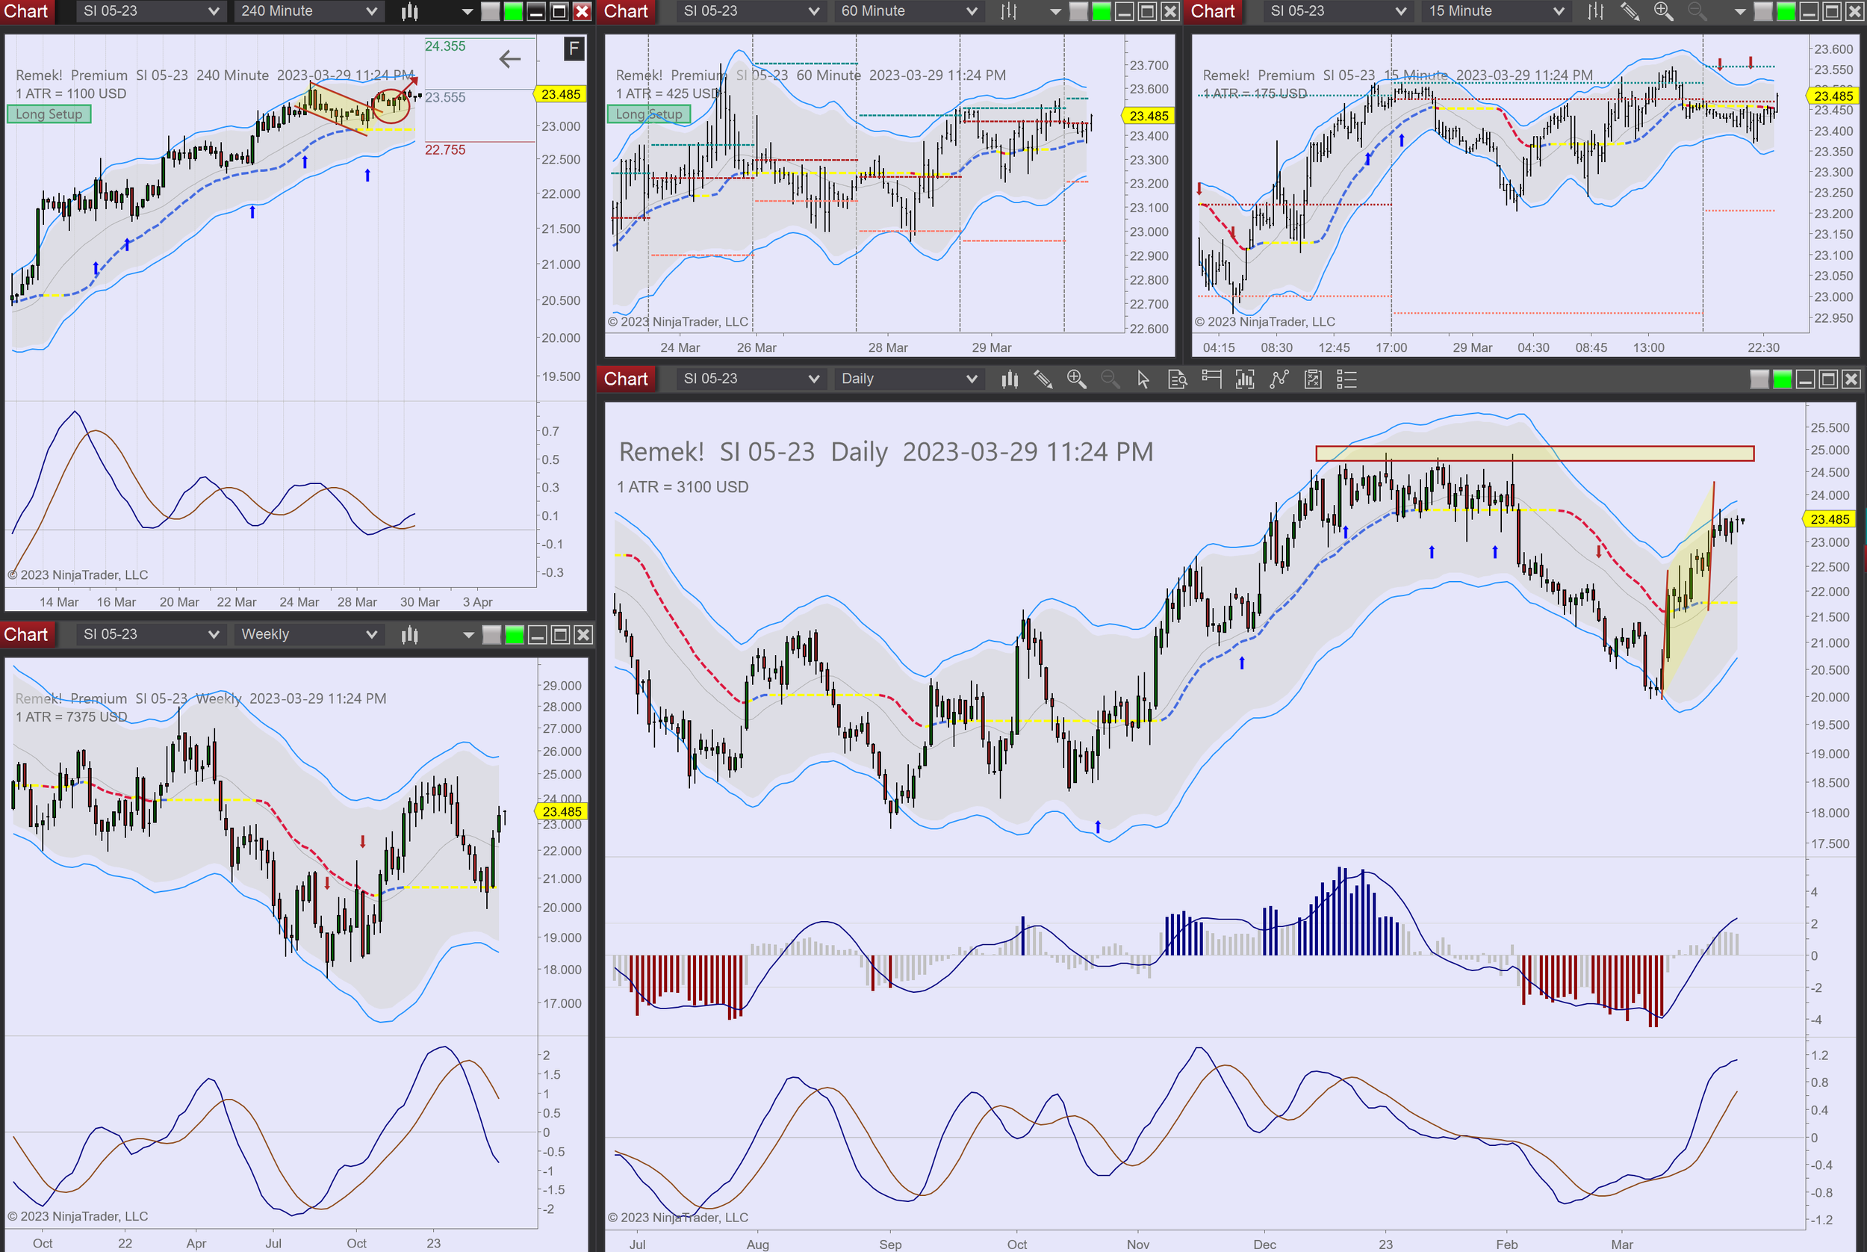Open the Daily chart bar style icon
The width and height of the screenshot is (1867, 1252).
[x=1010, y=379]
